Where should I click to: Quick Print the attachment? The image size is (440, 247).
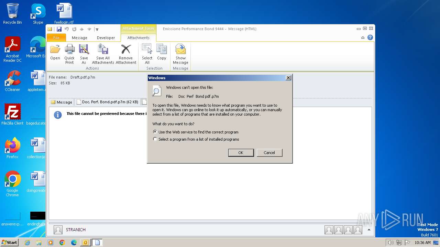[69, 54]
